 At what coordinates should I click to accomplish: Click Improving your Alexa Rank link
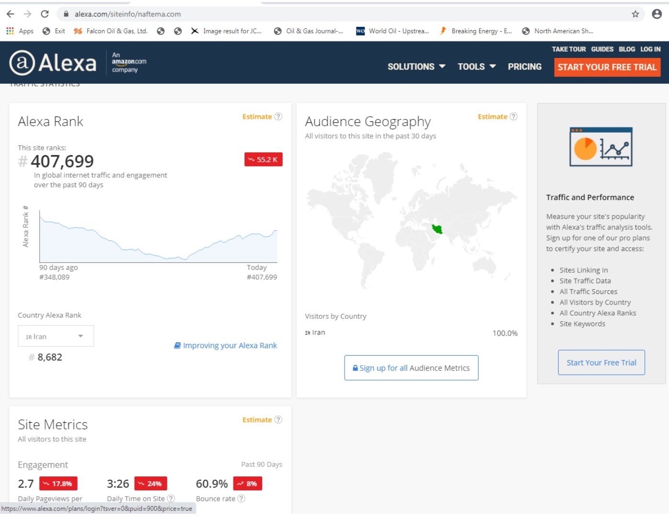pos(226,346)
